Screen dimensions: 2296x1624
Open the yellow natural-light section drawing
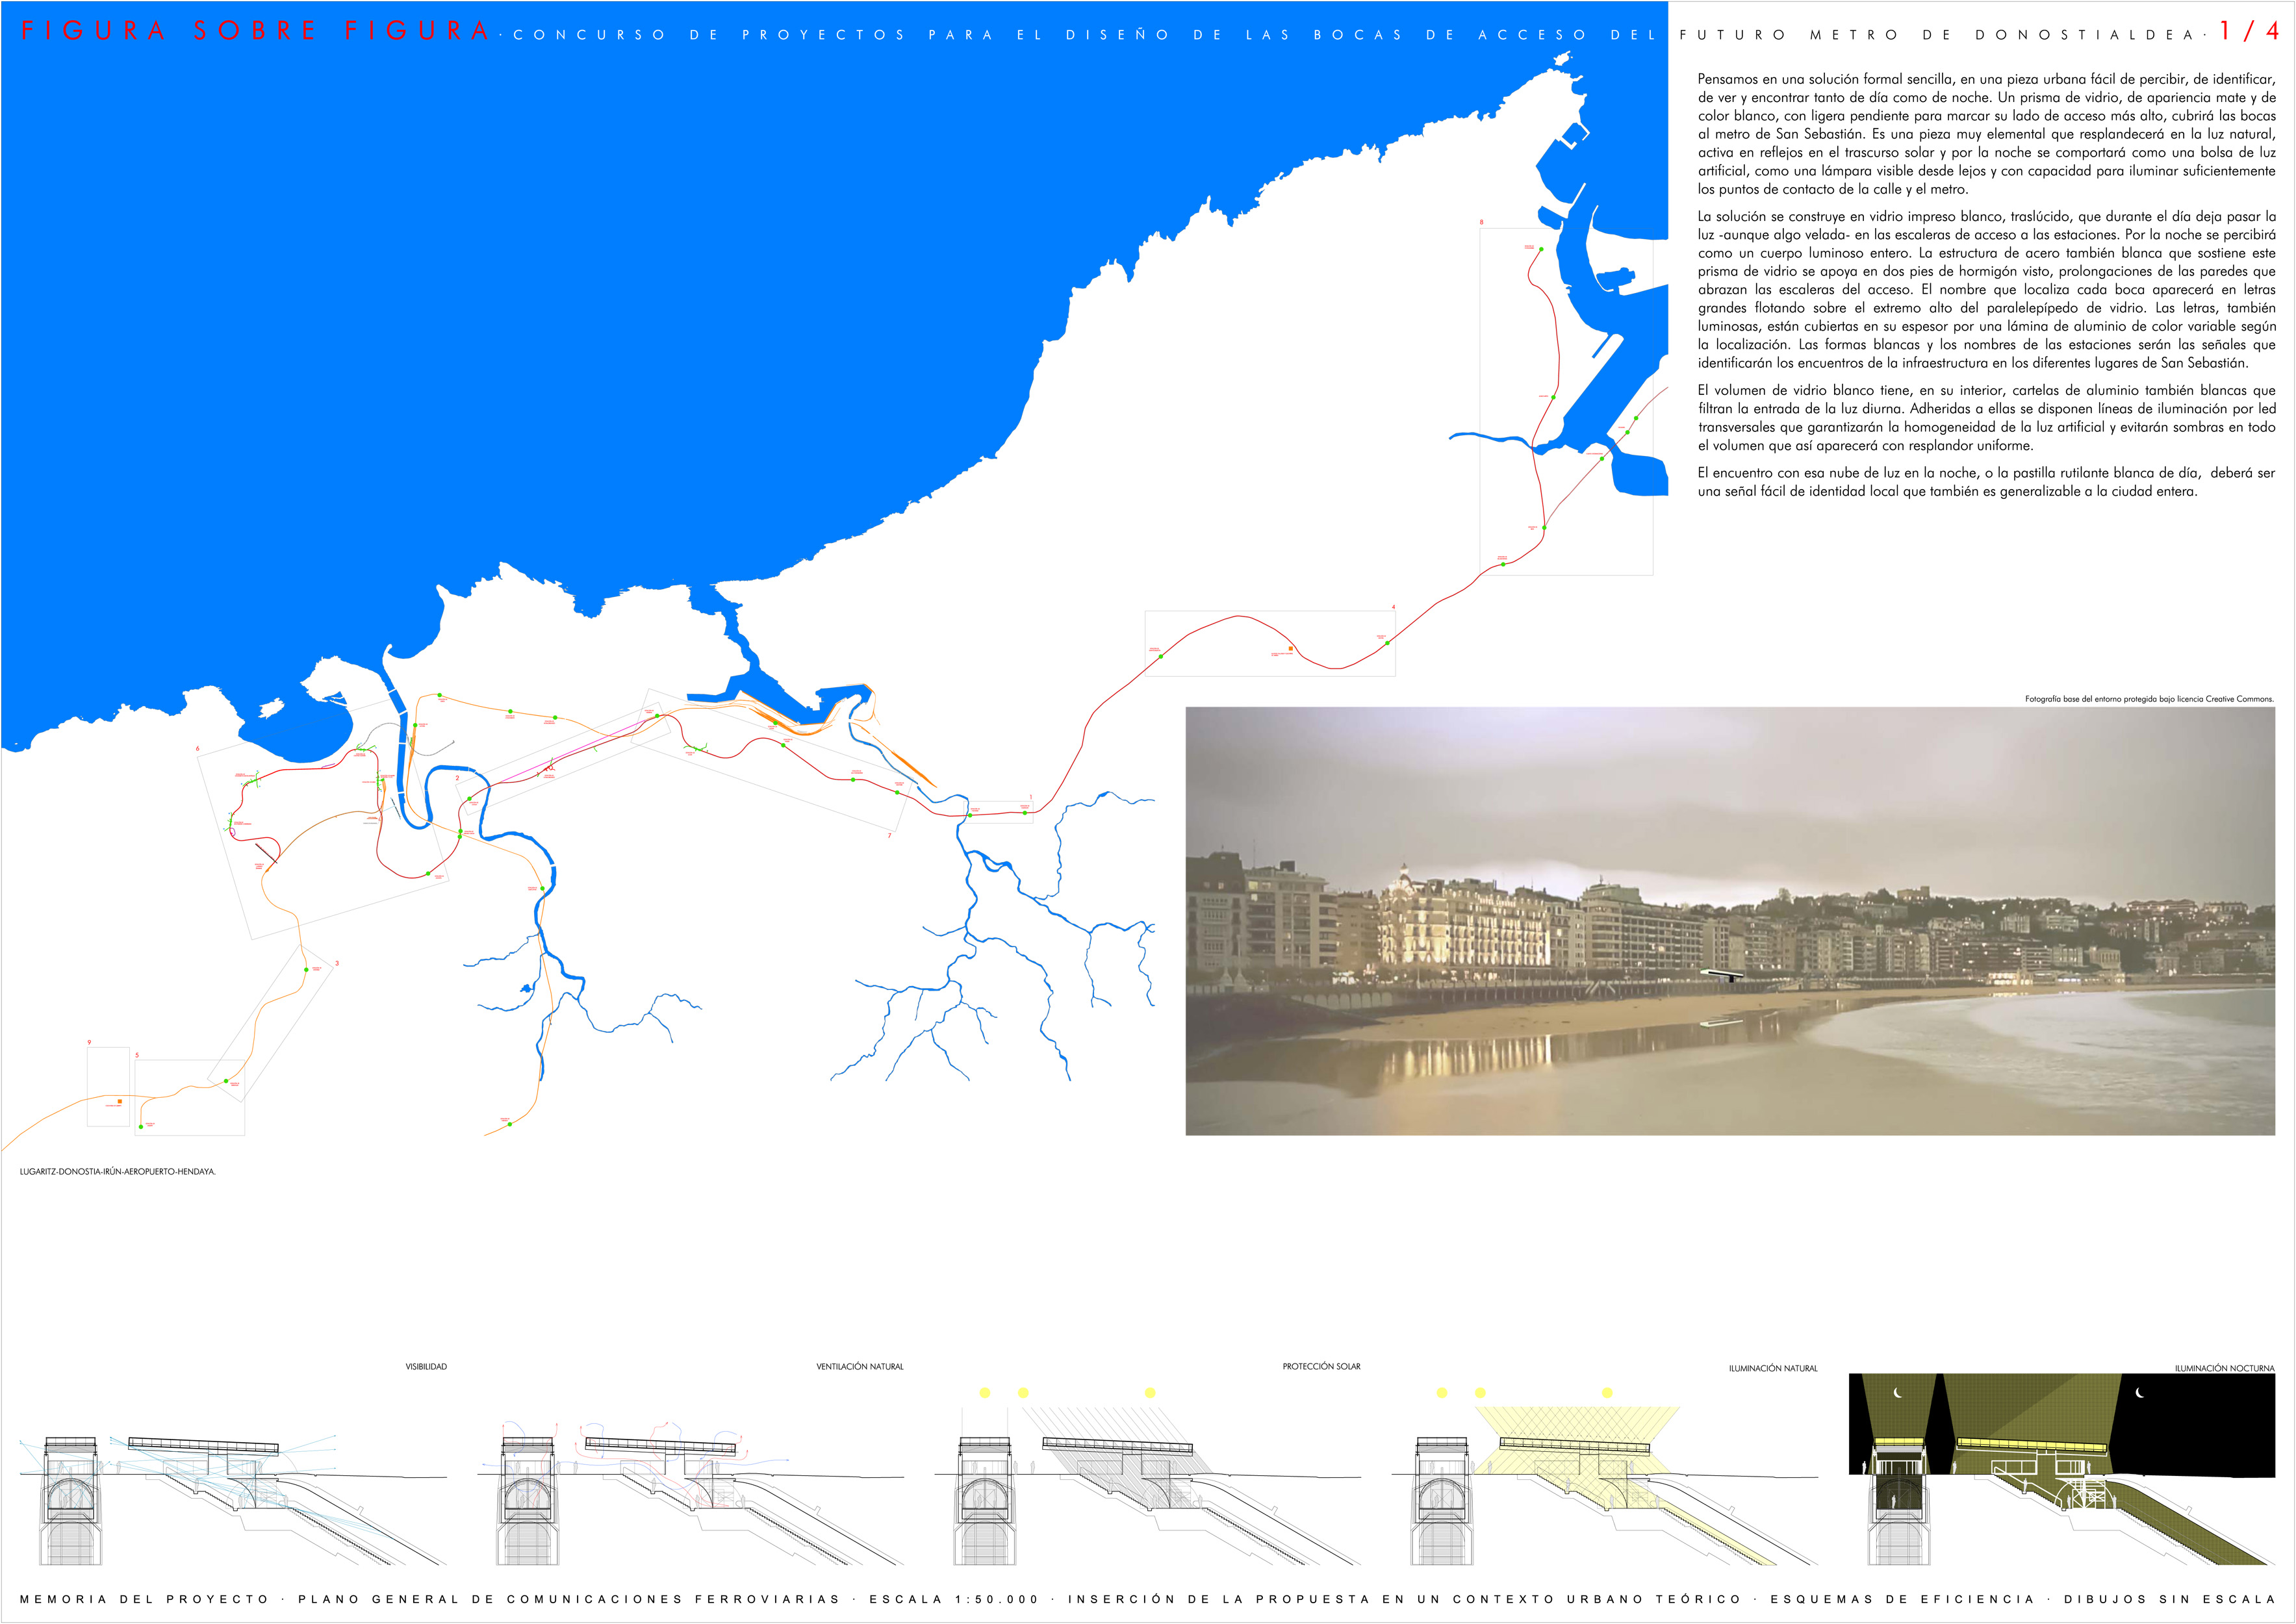tap(1605, 1476)
